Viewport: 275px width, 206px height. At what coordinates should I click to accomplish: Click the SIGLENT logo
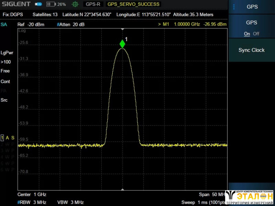coord(16,4)
